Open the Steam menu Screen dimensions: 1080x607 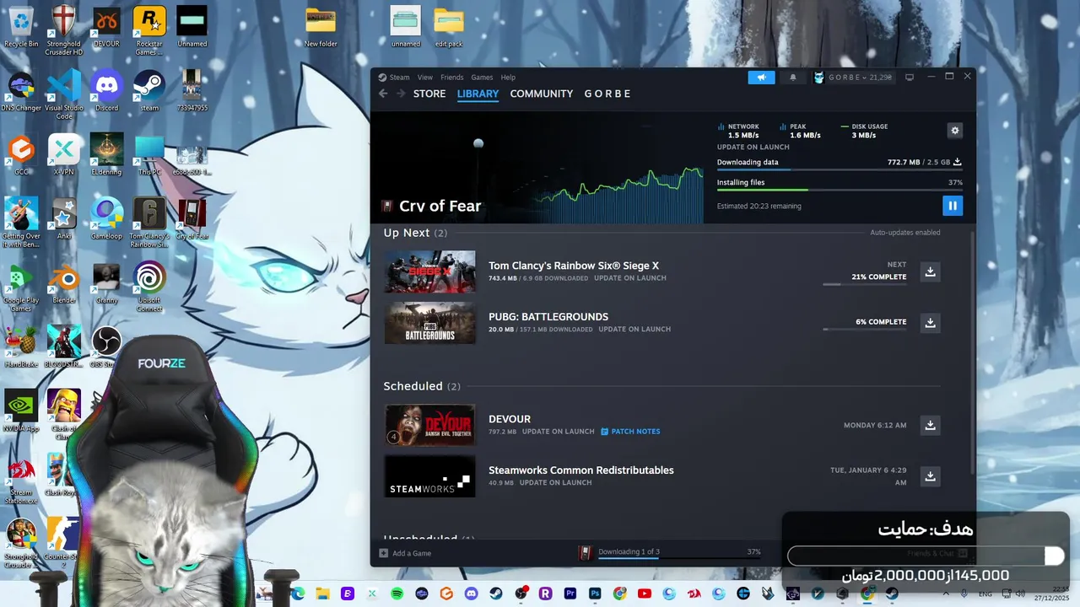pyautogui.click(x=399, y=78)
